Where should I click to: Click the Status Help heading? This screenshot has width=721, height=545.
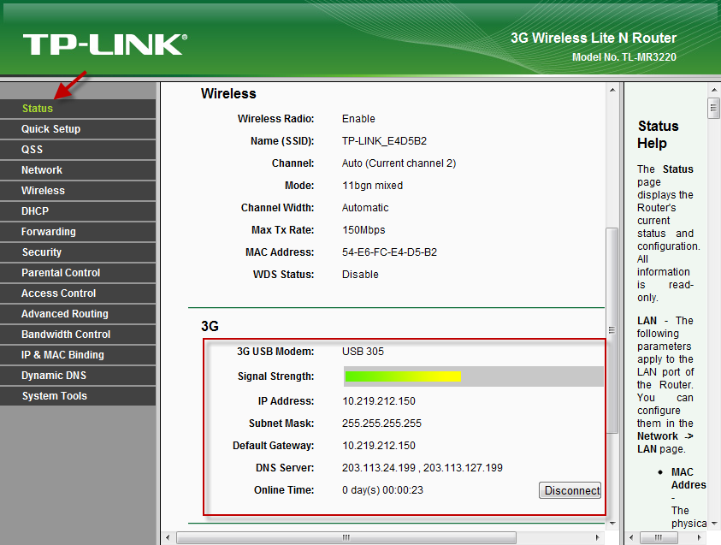658,135
